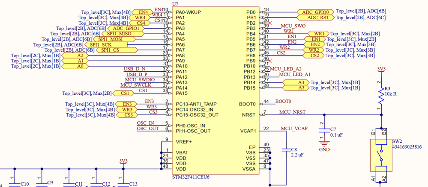Click the red OSC_IN net label

[146, 123]
